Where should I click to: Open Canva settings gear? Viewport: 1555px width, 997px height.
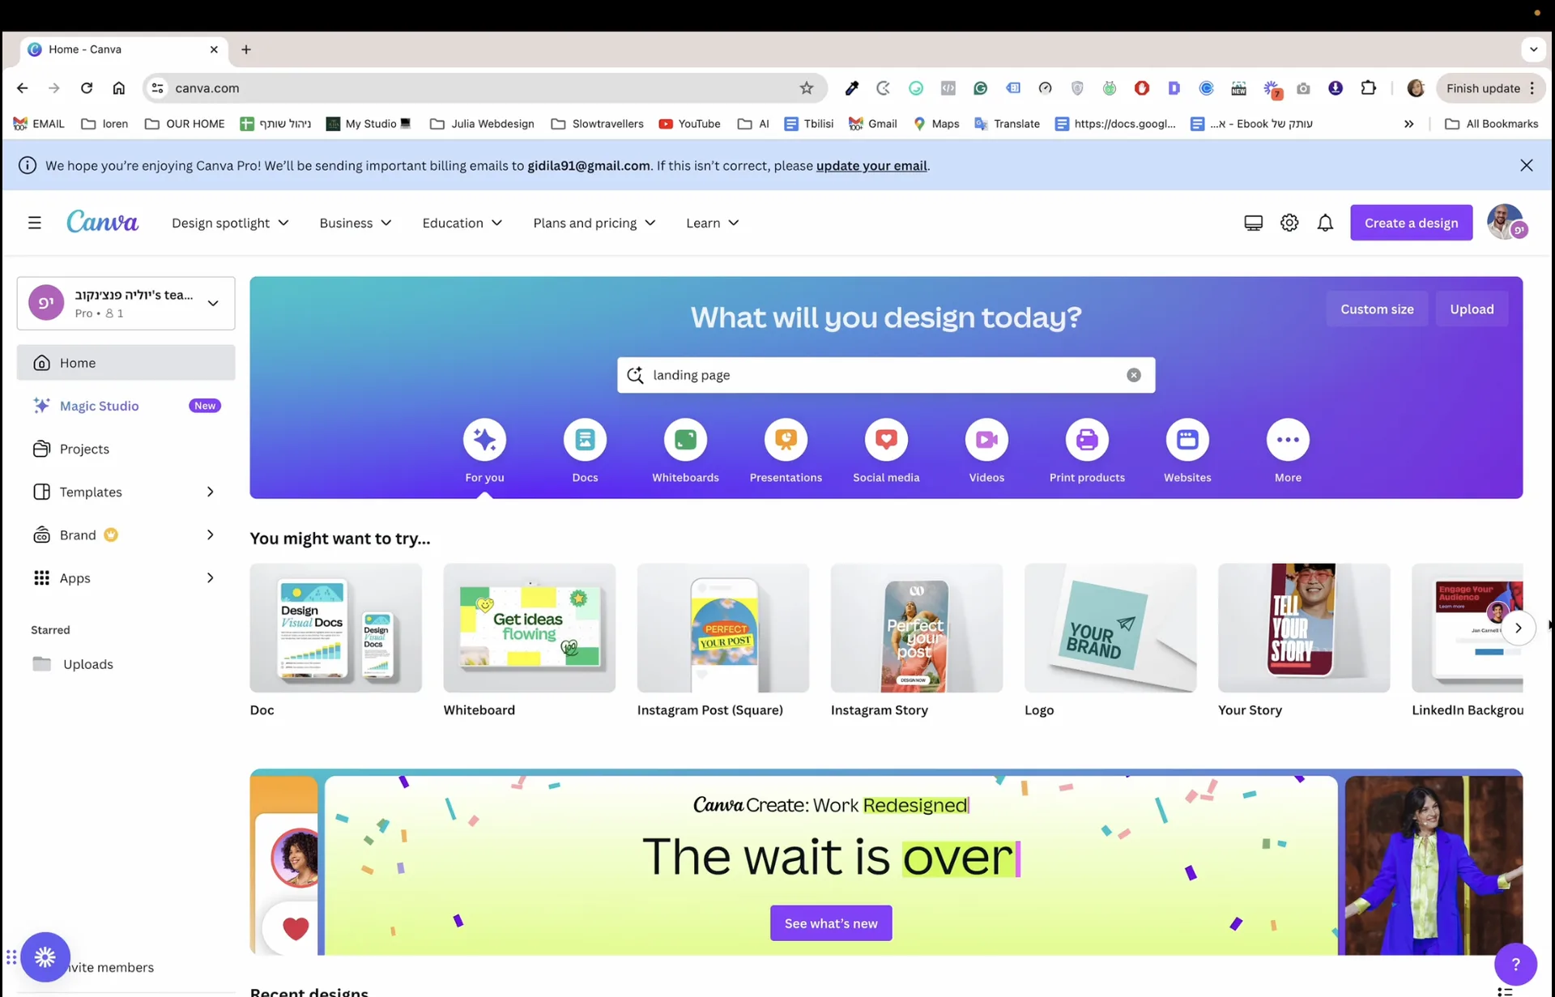tap(1289, 223)
